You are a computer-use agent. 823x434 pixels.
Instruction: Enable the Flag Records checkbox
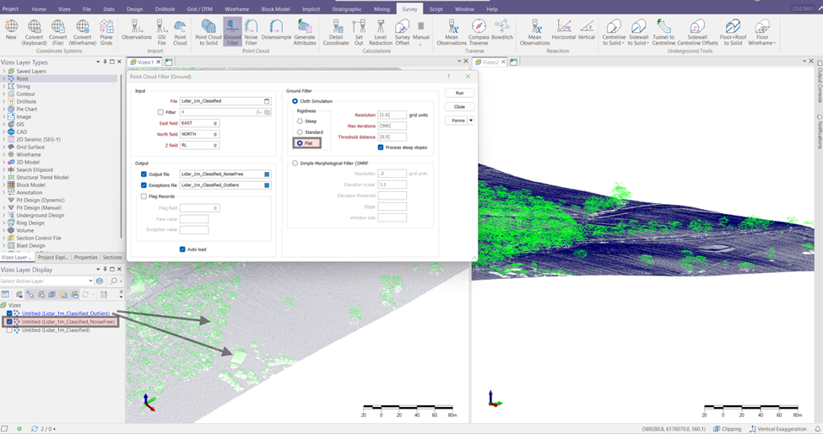coord(144,196)
